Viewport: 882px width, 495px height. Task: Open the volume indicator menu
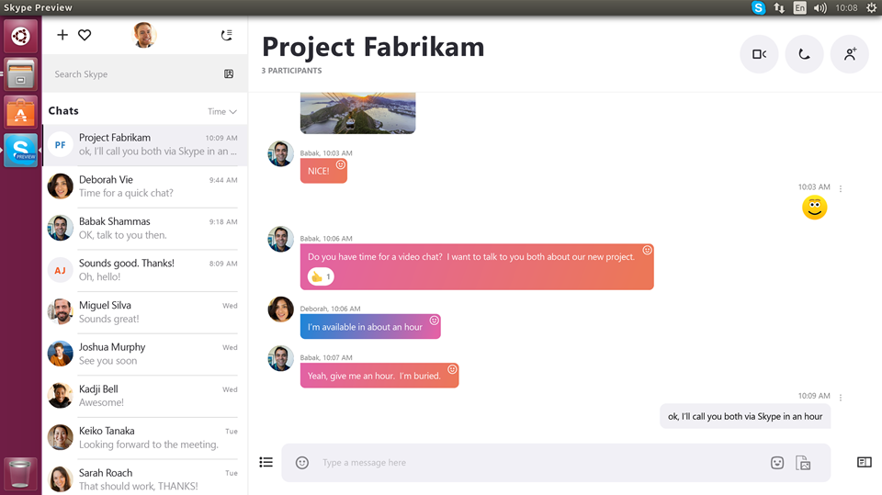(x=820, y=8)
